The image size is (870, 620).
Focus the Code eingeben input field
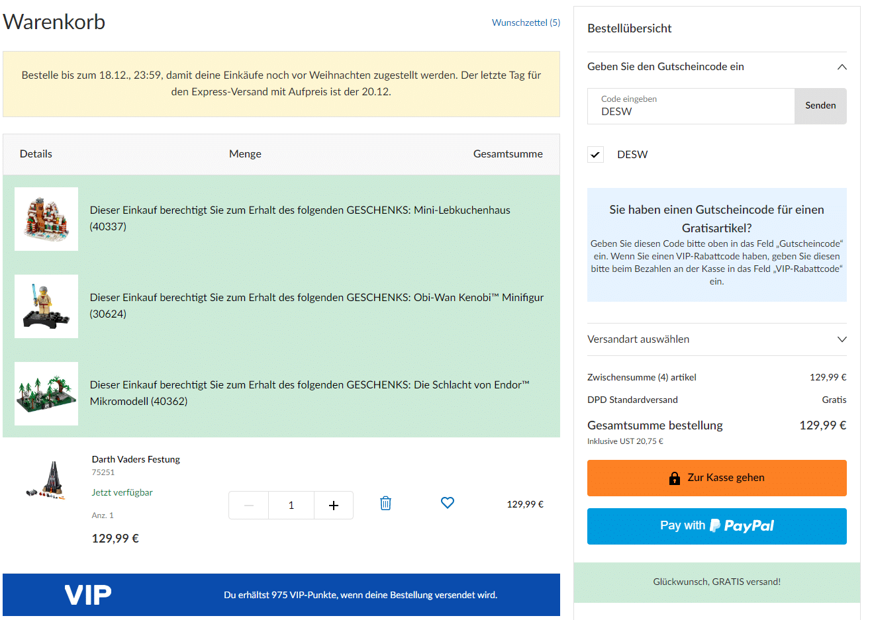click(691, 106)
